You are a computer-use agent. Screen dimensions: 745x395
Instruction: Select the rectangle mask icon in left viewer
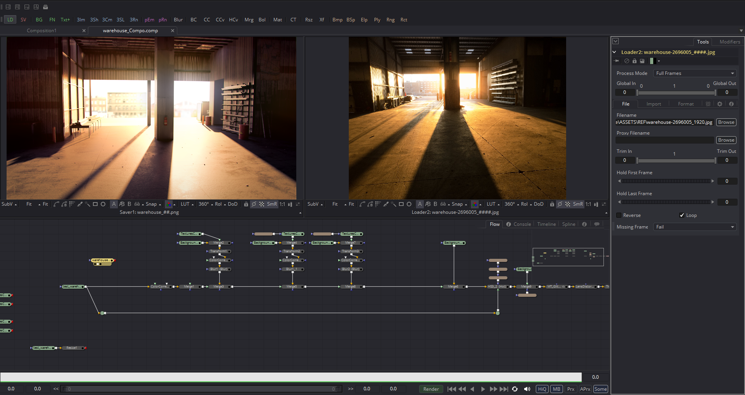pyautogui.click(x=95, y=204)
